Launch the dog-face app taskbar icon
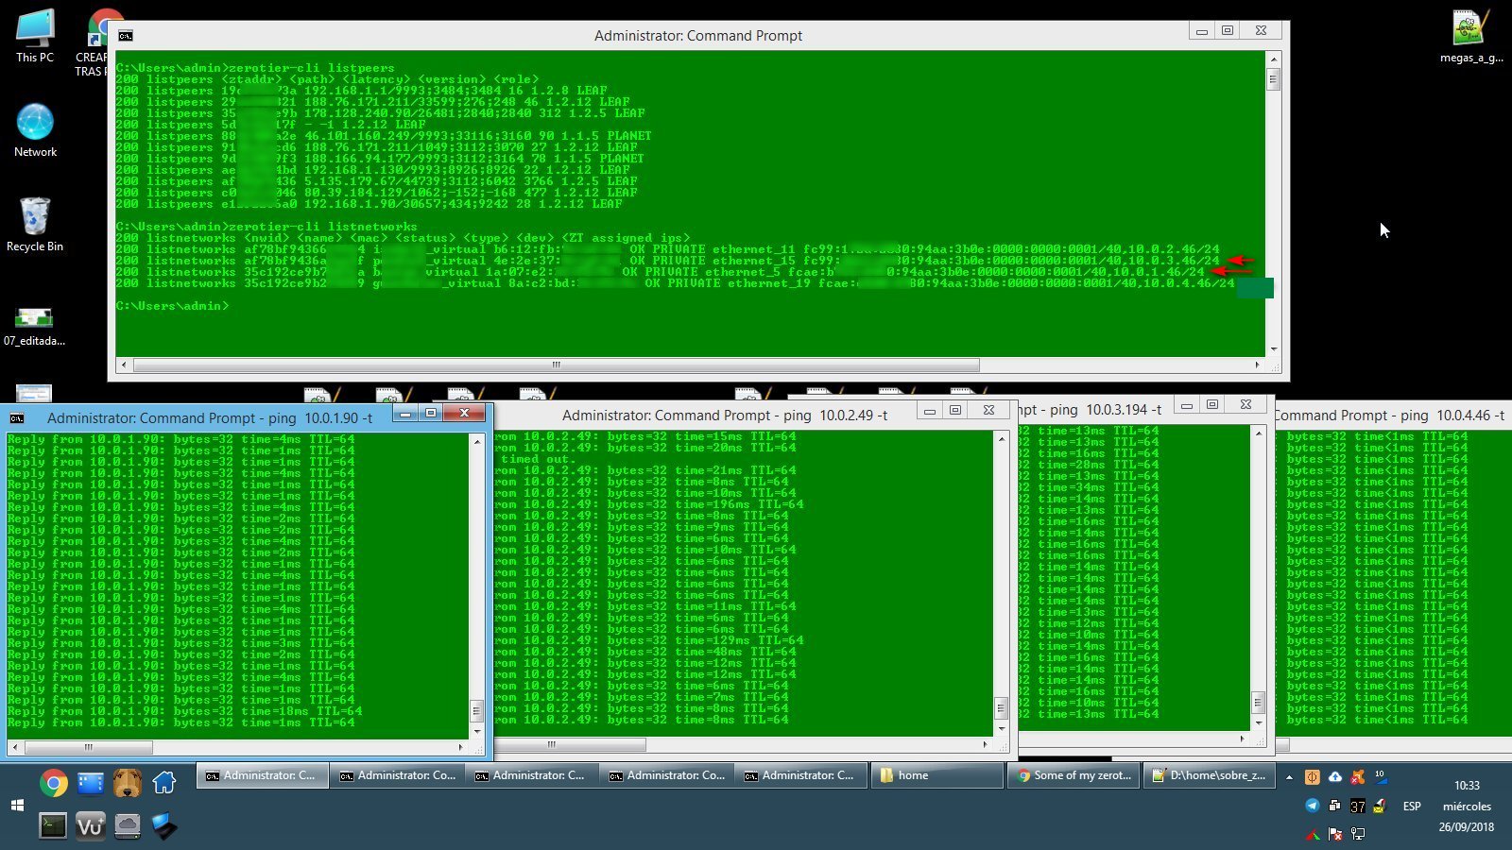This screenshot has height=850, width=1512. (x=128, y=782)
